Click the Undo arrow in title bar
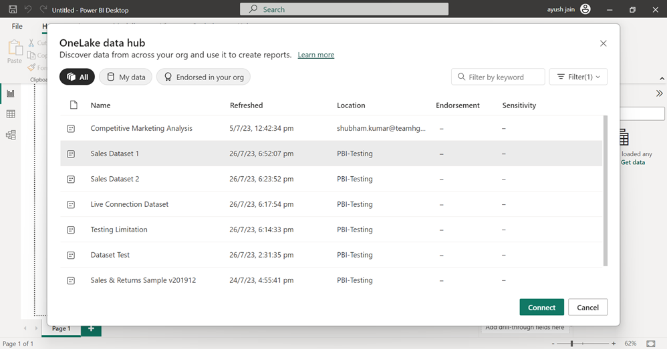The height and width of the screenshot is (349, 667). [28, 9]
